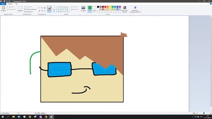Screen dimensions: 212x119
Task: Click the Crop image button
Action: [28, 7]
